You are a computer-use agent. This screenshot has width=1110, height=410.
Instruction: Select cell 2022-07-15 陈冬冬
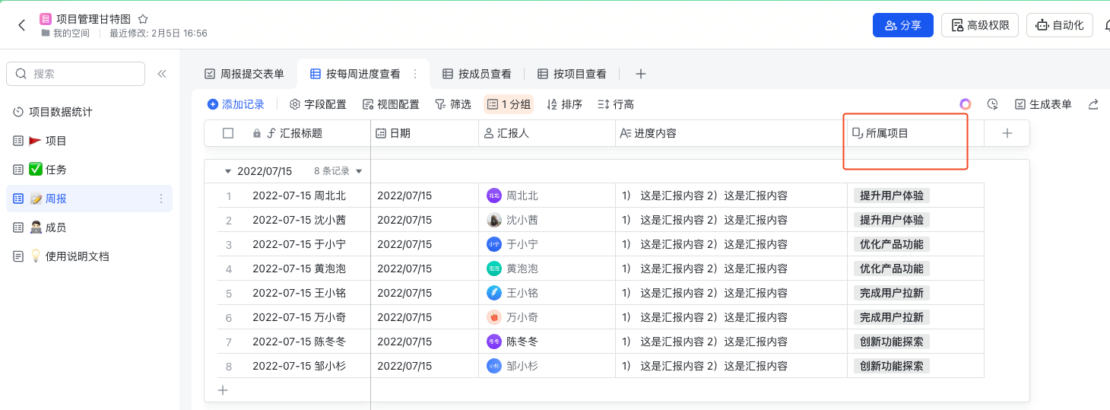point(299,342)
